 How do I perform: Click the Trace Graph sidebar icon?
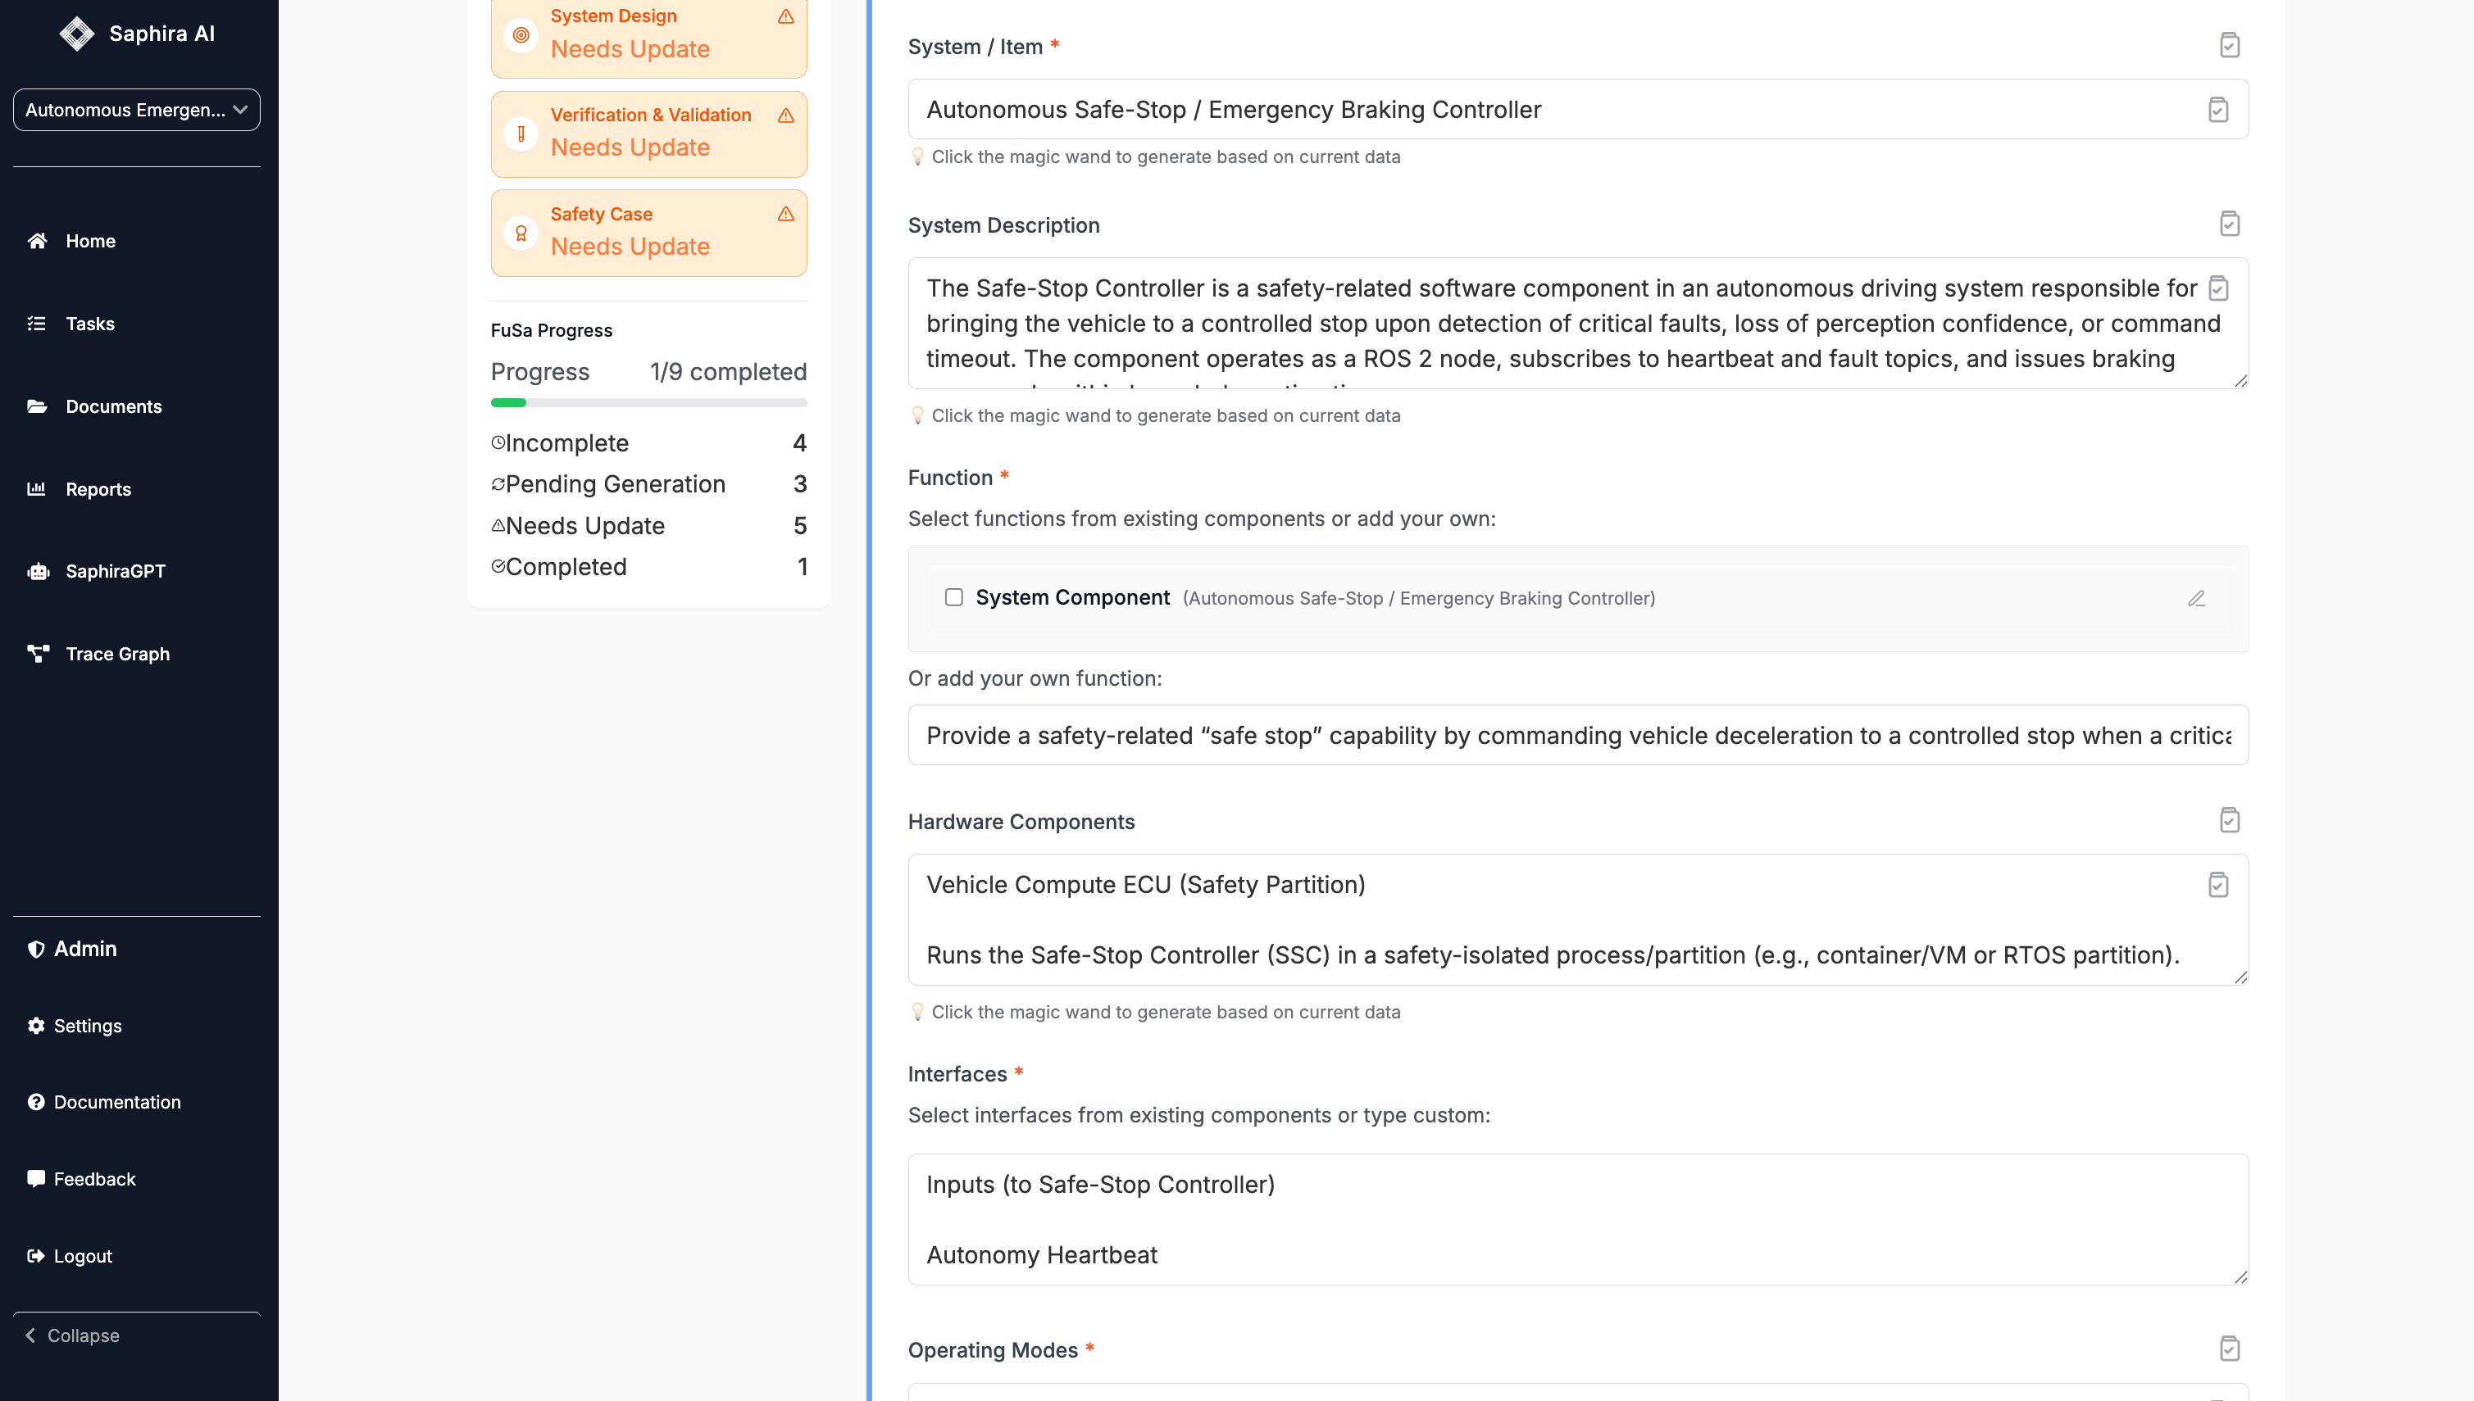[x=38, y=653]
